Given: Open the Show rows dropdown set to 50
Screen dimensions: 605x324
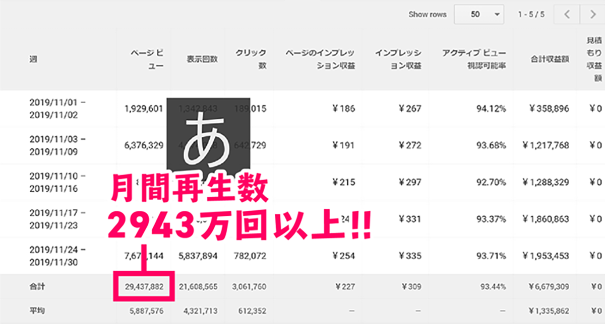Looking at the screenshot, I should [x=479, y=15].
